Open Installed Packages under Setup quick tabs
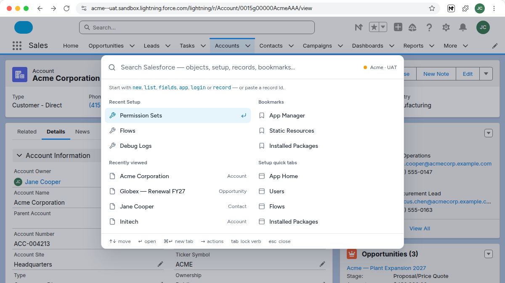This screenshot has width=505, height=283. coord(327,222)
